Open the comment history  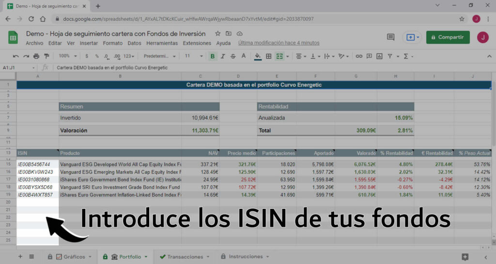tap(391, 37)
